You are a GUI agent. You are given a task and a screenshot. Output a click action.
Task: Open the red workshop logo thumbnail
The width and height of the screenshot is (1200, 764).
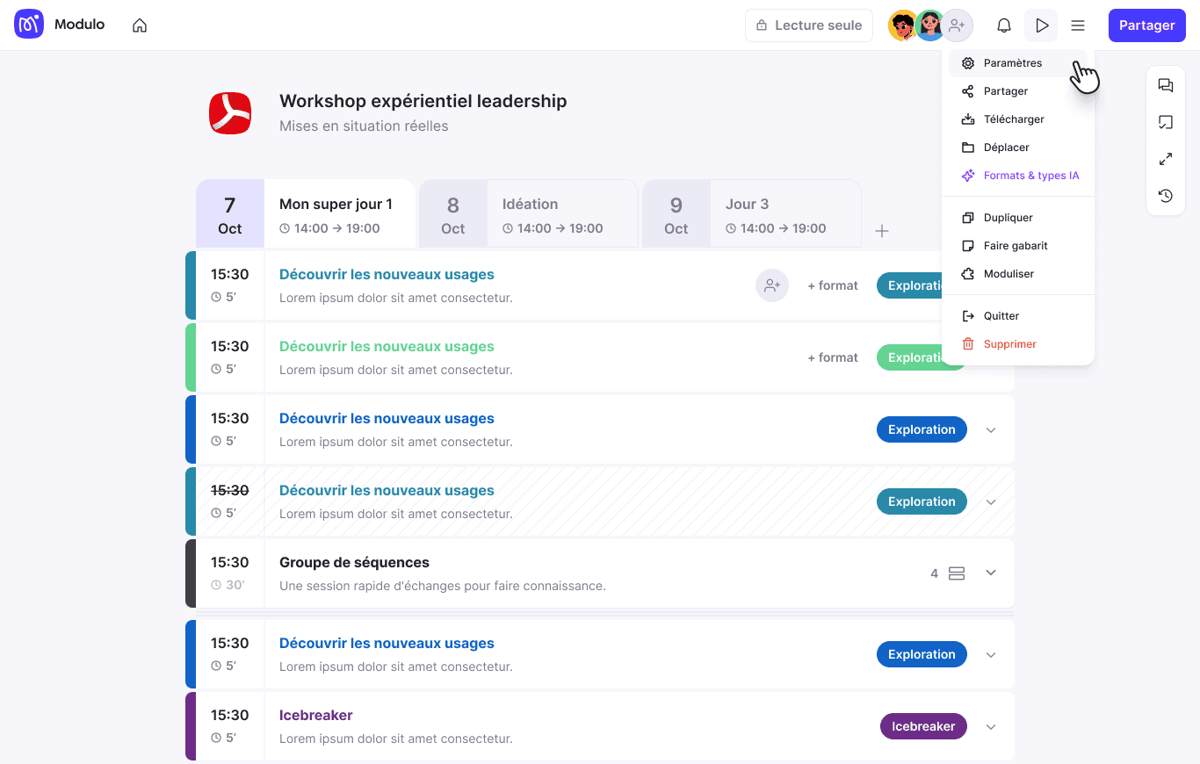click(230, 113)
